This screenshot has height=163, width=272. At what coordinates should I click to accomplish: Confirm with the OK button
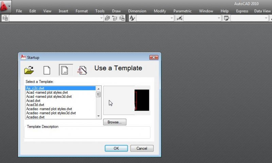116,148
